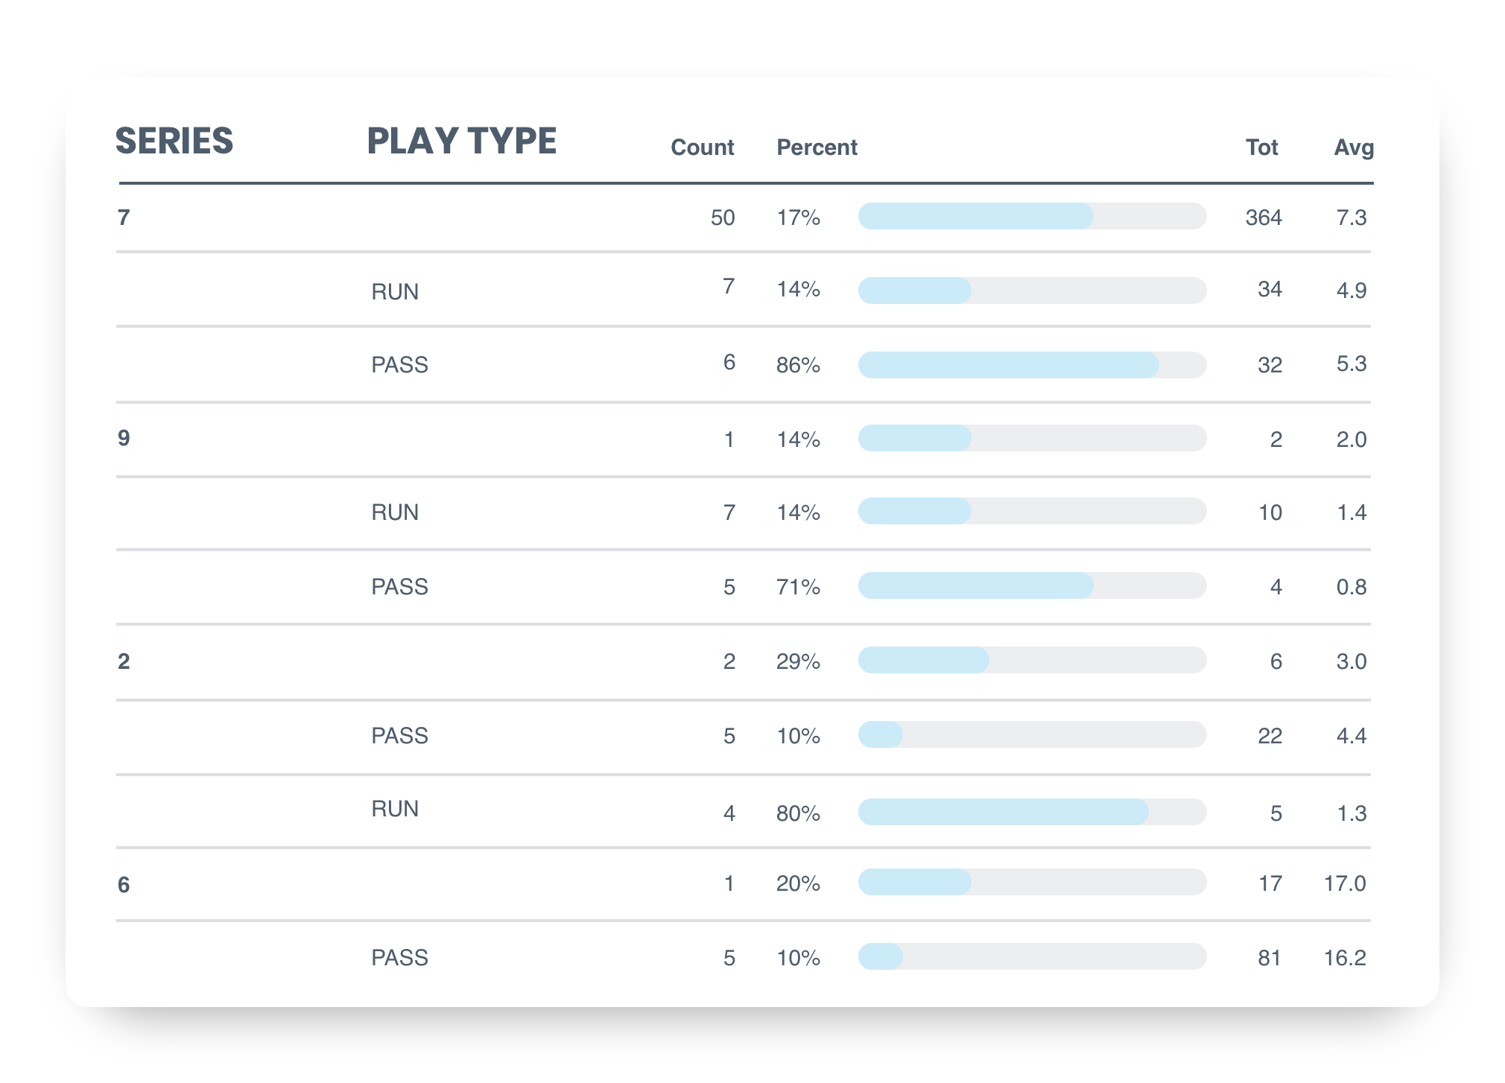Click the 71% PASS progress bar
Viewport: 1505px width, 1083px height.
point(1032,585)
